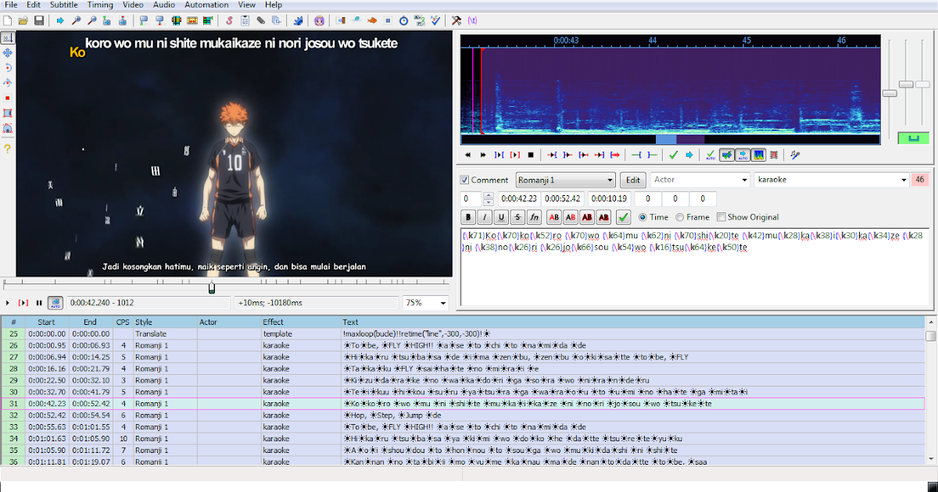Image resolution: width=938 pixels, height=492 pixels.
Task: Open the Translation Assistant face icon
Action: (320, 20)
